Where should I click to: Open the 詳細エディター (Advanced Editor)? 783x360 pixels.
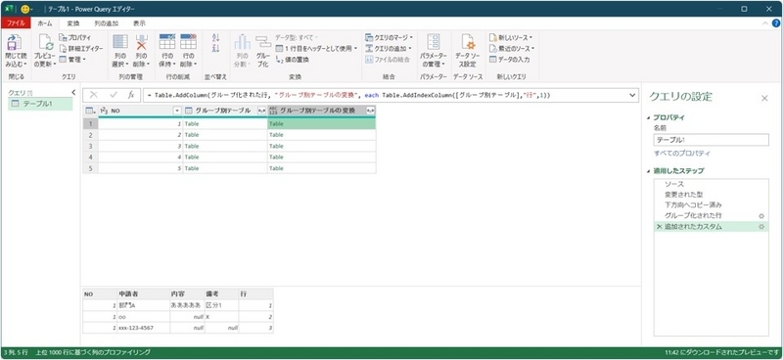click(81, 49)
